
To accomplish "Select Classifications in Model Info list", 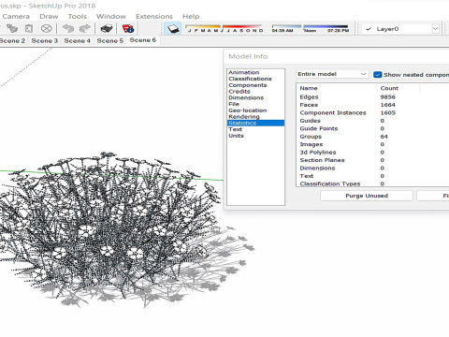I will pyautogui.click(x=250, y=79).
